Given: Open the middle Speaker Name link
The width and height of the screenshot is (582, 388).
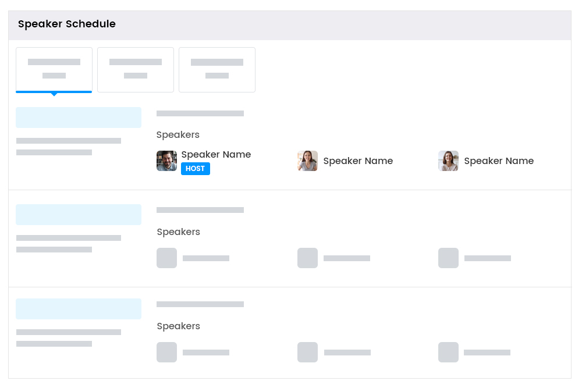Looking at the screenshot, I should (358, 161).
